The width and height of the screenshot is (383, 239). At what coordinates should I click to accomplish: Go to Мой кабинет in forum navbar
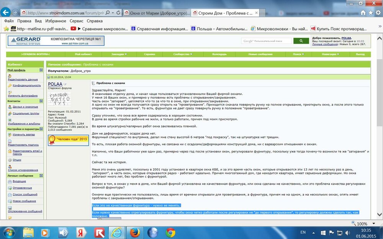click(83, 54)
